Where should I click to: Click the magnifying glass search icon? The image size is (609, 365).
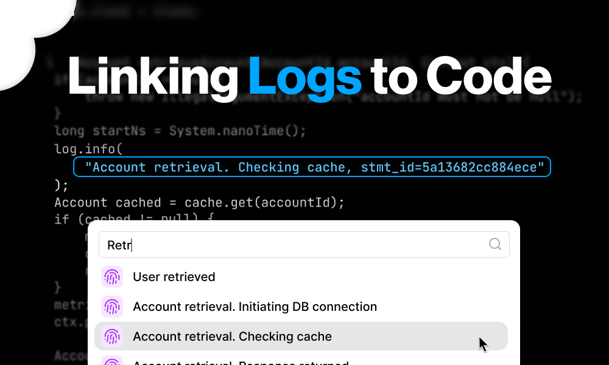coord(495,244)
